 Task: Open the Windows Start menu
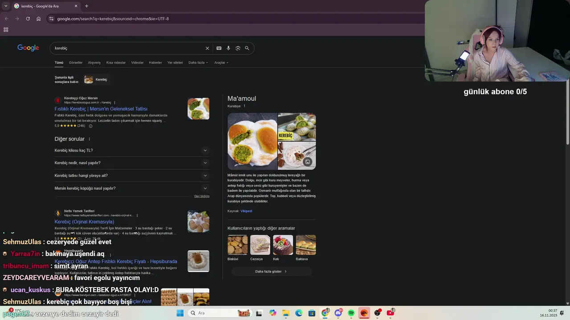coord(180,313)
